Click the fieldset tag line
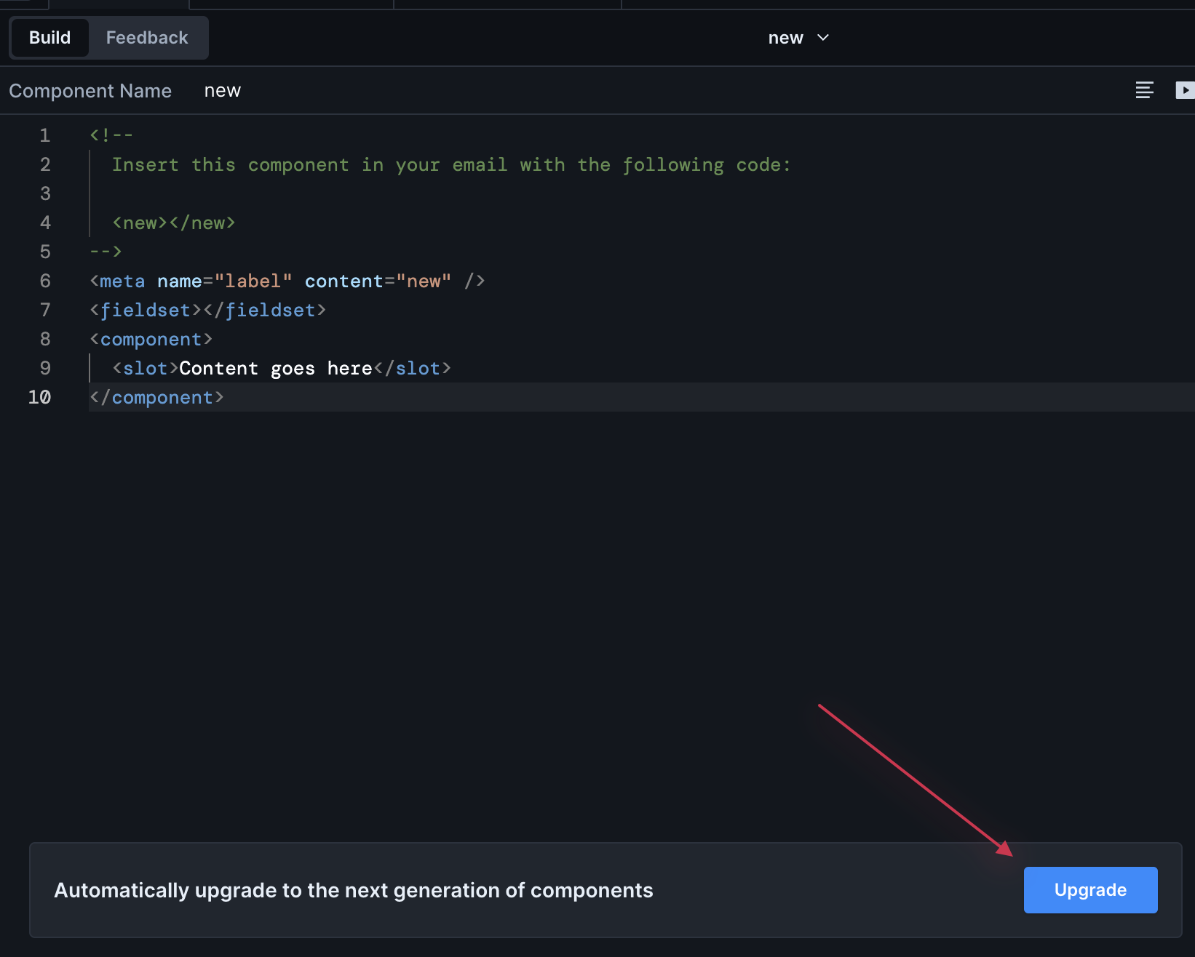The image size is (1195, 957). pyautogui.click(x=208, y=311)
